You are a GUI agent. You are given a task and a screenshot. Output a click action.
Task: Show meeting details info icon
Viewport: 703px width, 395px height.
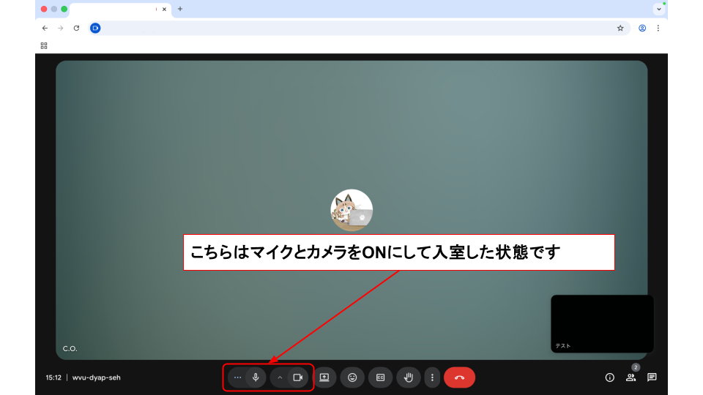point(609,377)
